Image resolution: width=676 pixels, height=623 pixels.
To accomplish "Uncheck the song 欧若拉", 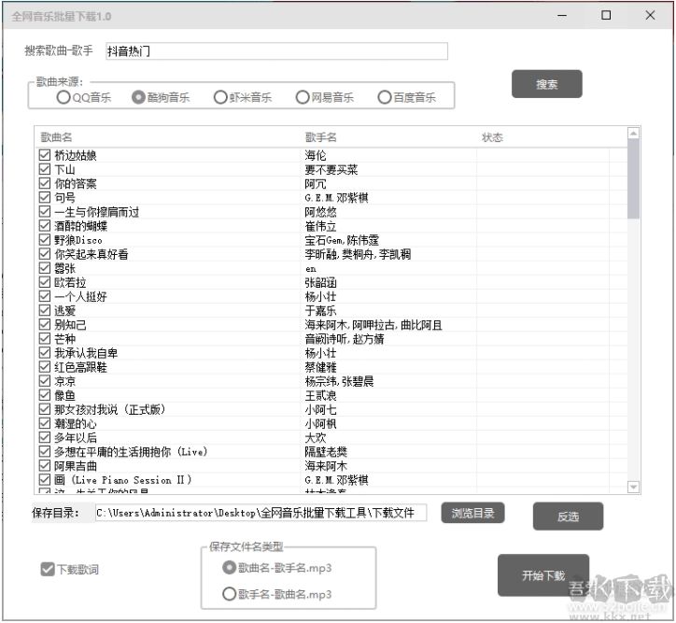I will (45, 282).
